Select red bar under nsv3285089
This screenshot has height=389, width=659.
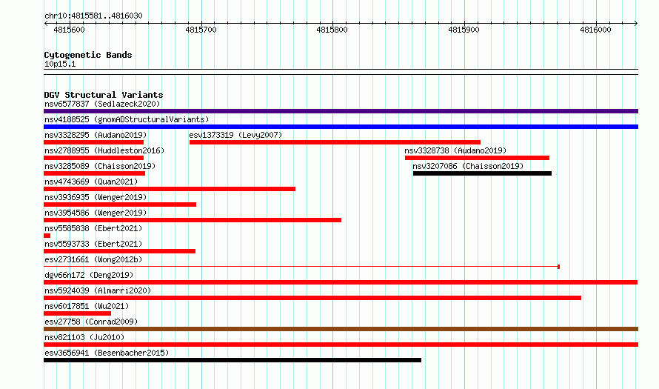pyautogui.click(x=95, y=173)
